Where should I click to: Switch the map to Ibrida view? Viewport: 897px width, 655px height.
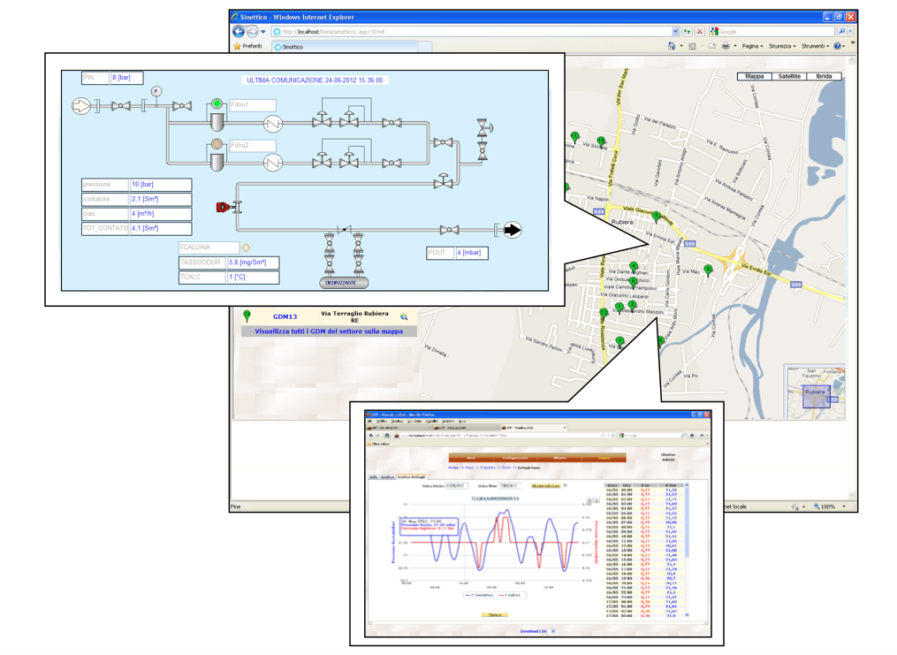pyautogui.click(x=824, y=76)
